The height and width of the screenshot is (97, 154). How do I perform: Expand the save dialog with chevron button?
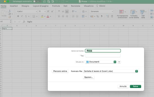coord(119,62)
